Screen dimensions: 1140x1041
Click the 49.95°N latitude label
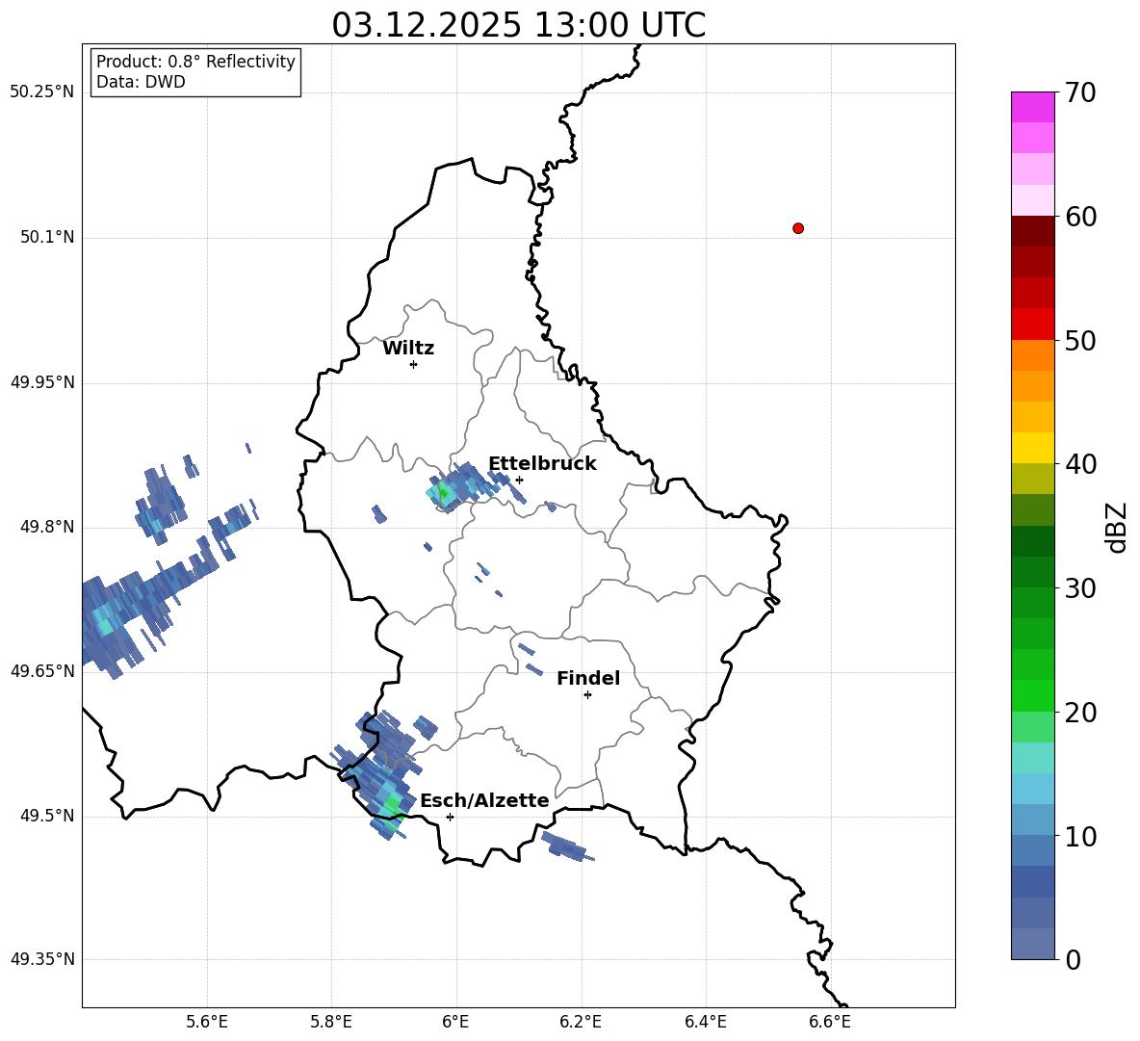[x=42, y=382]
